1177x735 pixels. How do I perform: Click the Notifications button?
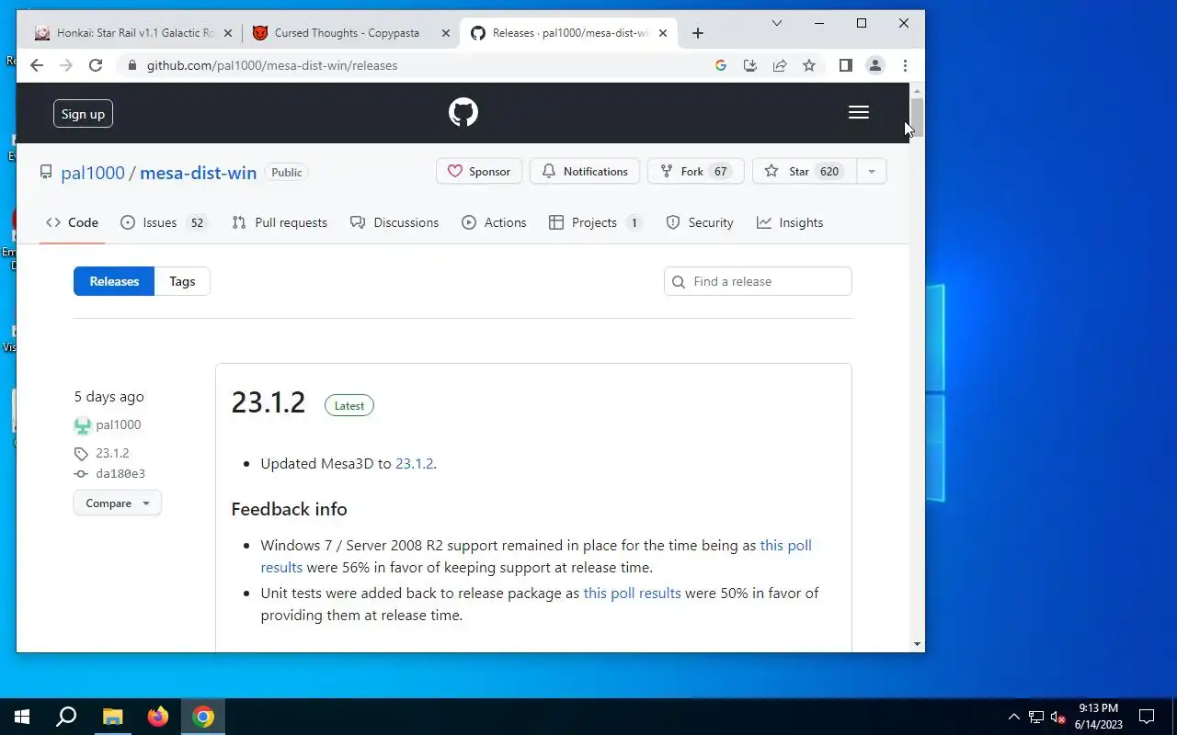(585, 172)
